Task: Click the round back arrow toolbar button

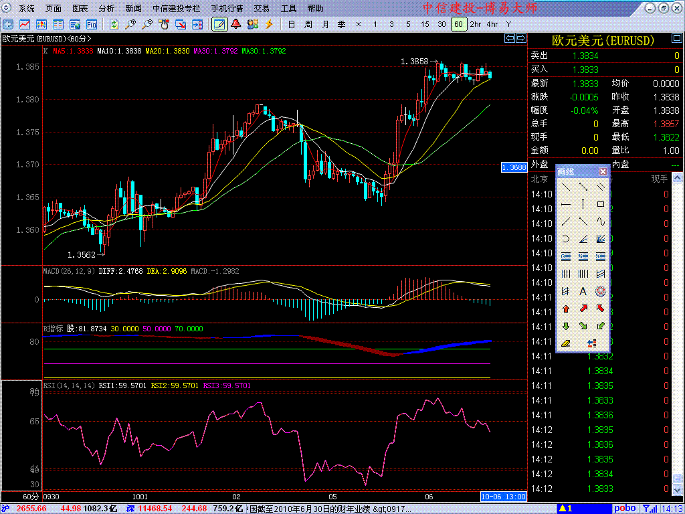Action: click(8, 24)
